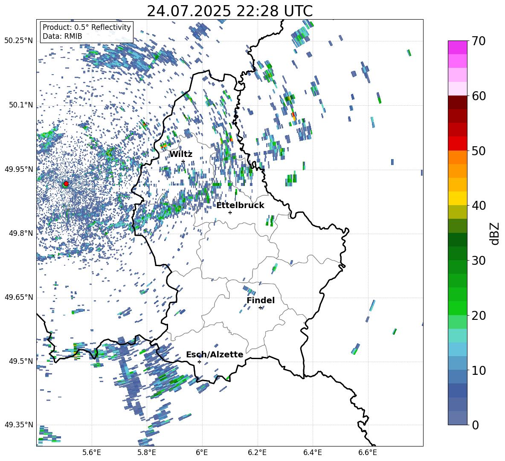Image resolution: width=505 pixels, height=461 pixels.
Task: Click the Wiltz city label
Action: 181,154
